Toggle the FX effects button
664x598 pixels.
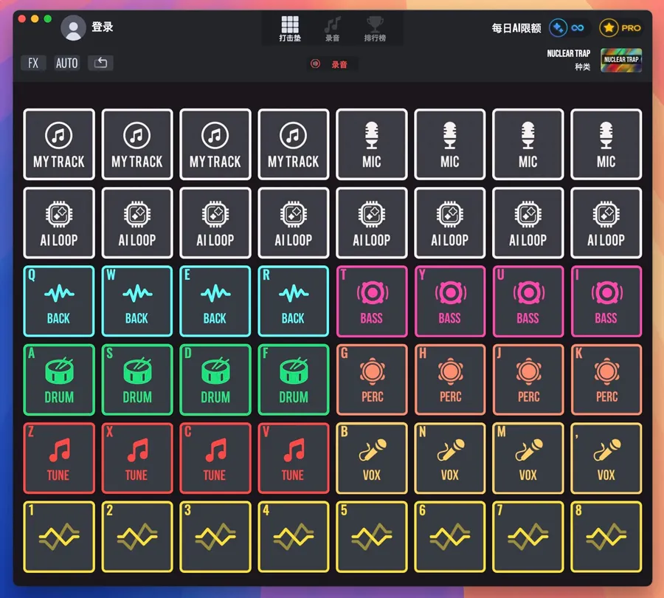click(33, 63)
